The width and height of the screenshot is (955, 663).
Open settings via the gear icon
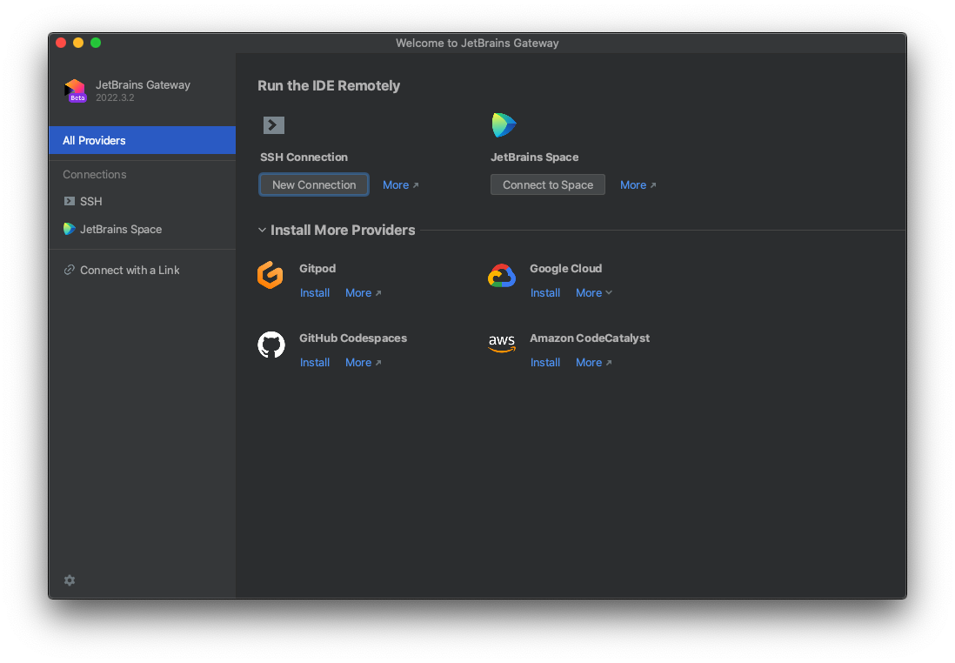70,580
